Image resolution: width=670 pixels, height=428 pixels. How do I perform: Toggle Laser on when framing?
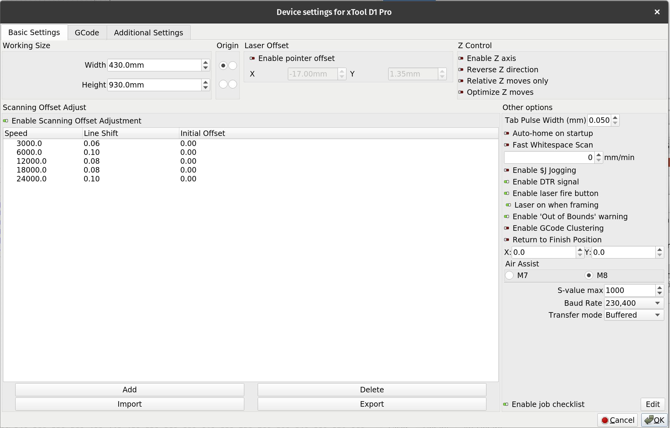pos(508,205)
